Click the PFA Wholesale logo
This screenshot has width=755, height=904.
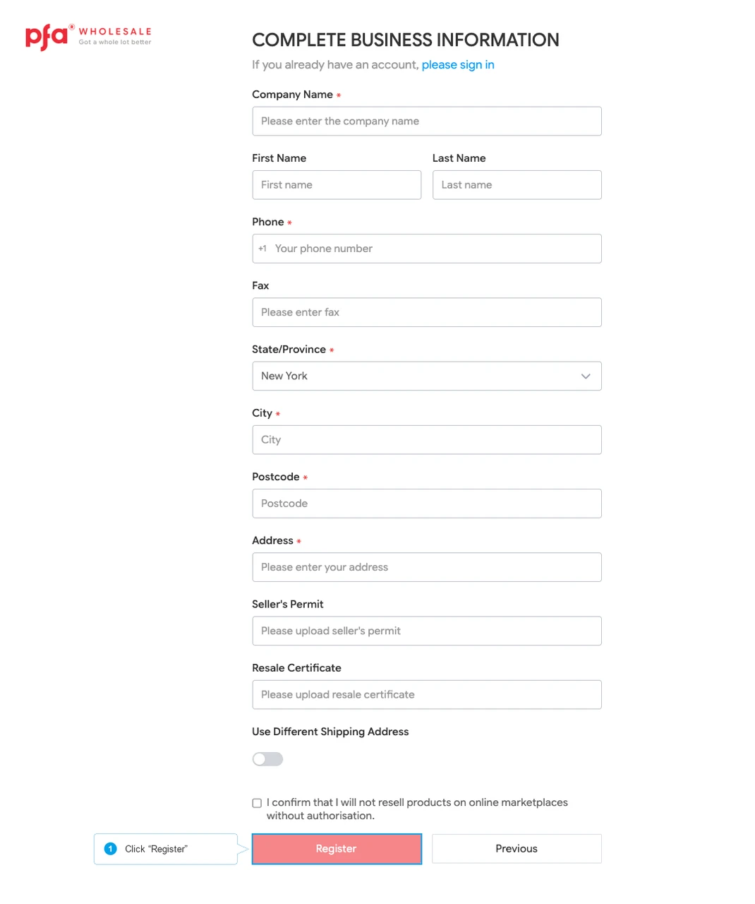pos(88,37)
